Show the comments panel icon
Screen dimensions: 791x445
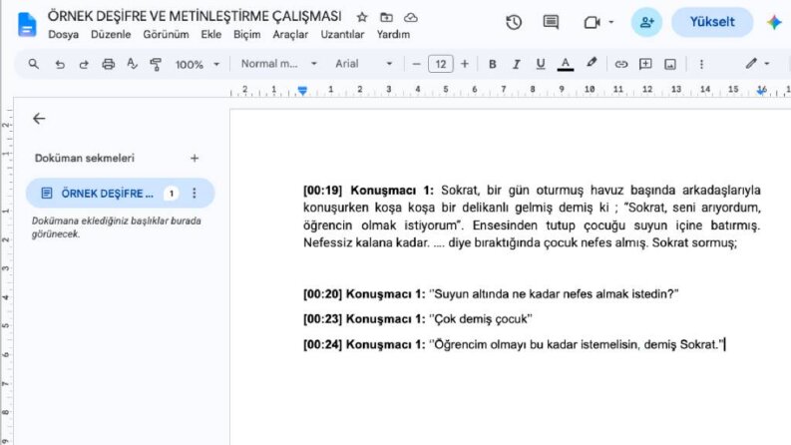[551, 22]
